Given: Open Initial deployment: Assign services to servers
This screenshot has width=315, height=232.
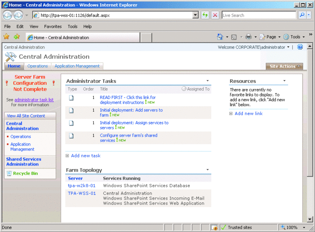Looking at the screenshot, I should point(134,125).
